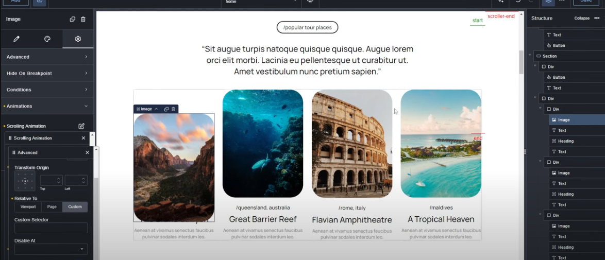Open the settings gear tab
This screenshot has height=260, width=605.
pyautogui.click(x=78, y=39)
